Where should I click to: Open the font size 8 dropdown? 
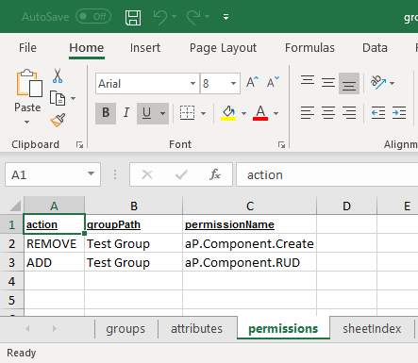coord(233,84)
